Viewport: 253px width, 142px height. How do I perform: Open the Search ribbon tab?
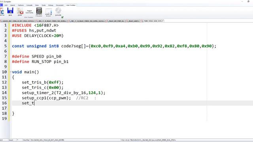point(12,5)
